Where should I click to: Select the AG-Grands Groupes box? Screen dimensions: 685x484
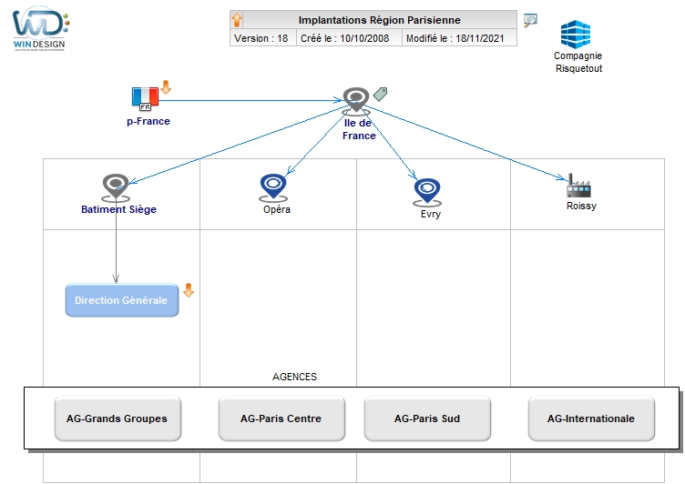point(117,418)
